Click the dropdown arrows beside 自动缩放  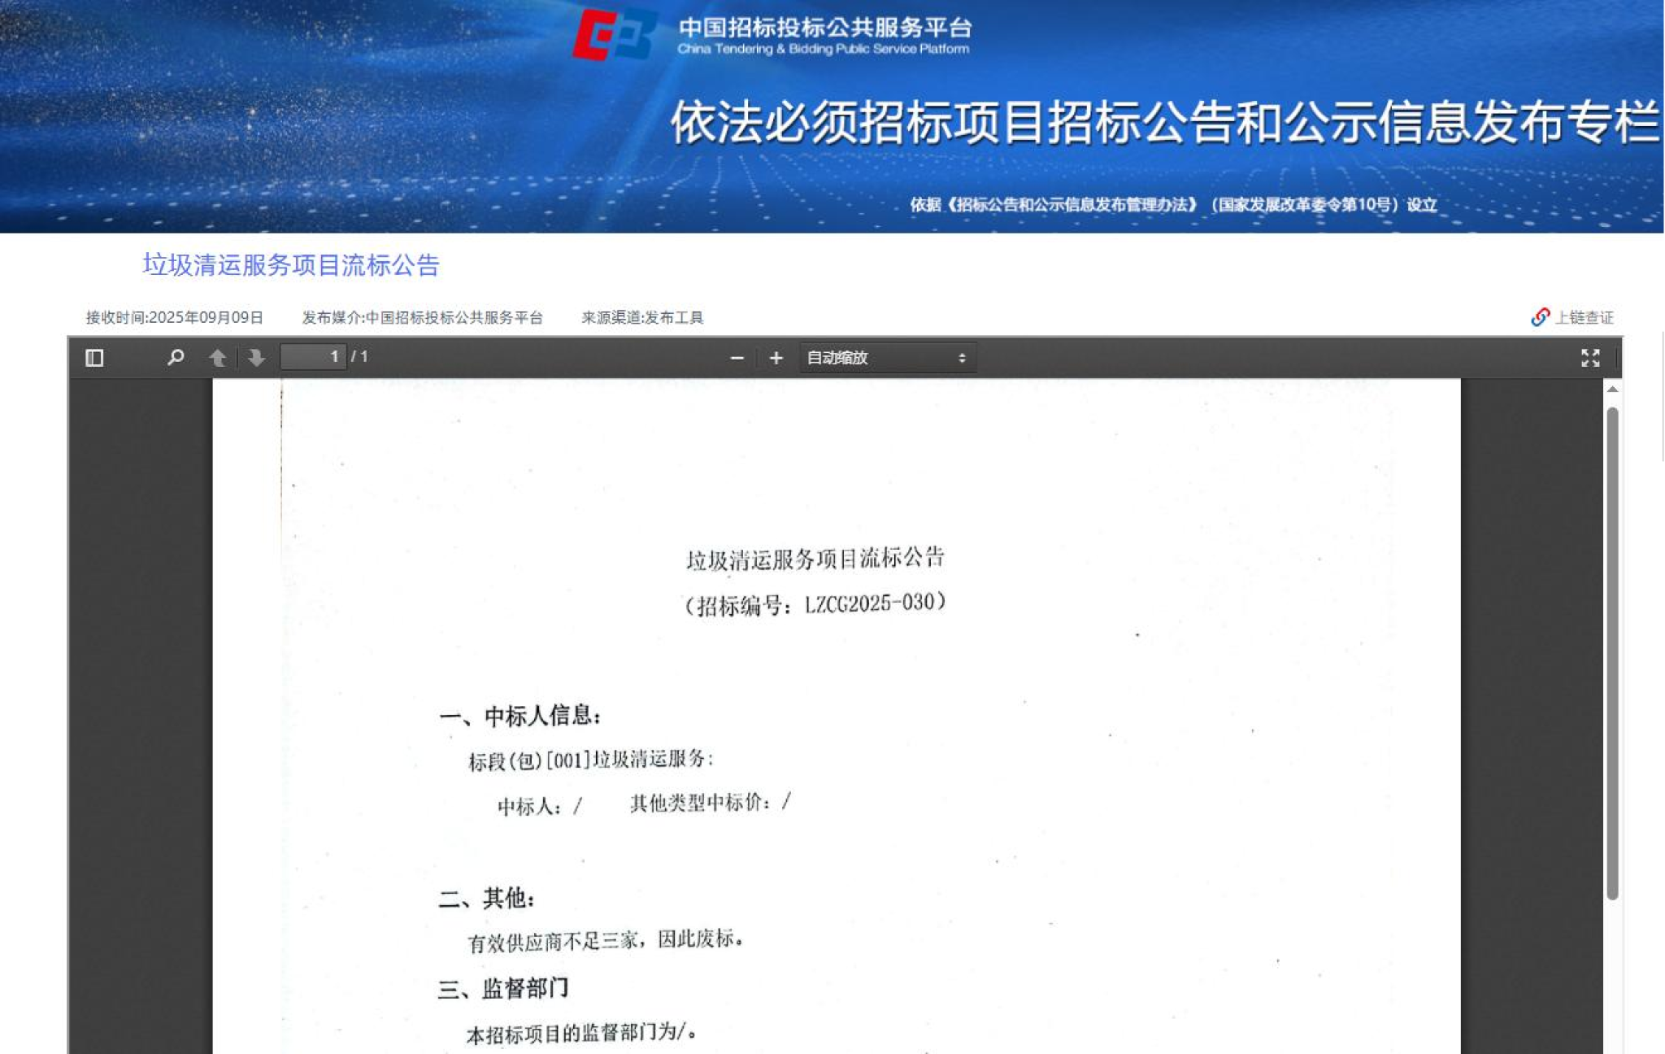tap(962, 358)
